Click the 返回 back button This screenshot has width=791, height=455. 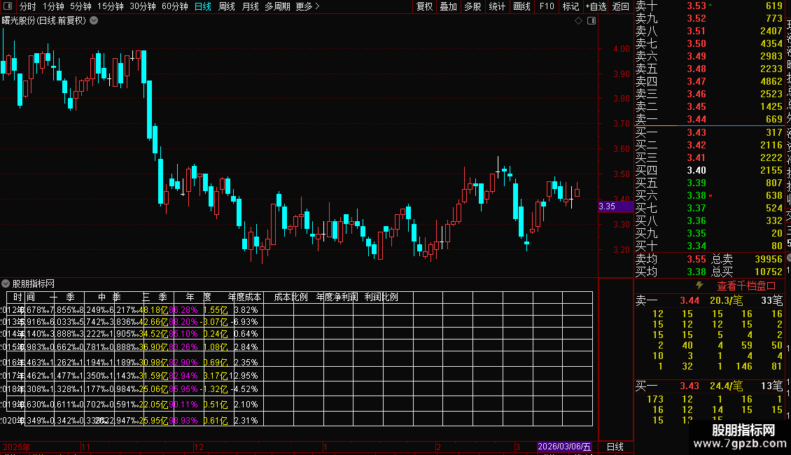(620, 6)
